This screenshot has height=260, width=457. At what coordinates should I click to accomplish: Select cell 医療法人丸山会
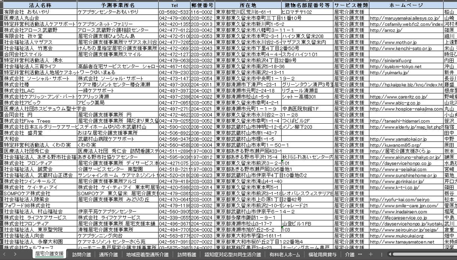pos(40,18)
